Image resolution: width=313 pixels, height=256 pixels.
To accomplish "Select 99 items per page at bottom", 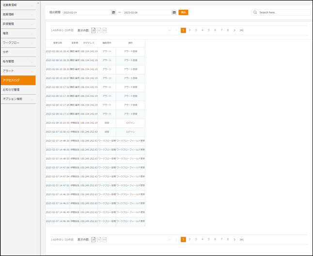I will pyautogui.click(x=104, y=240).
